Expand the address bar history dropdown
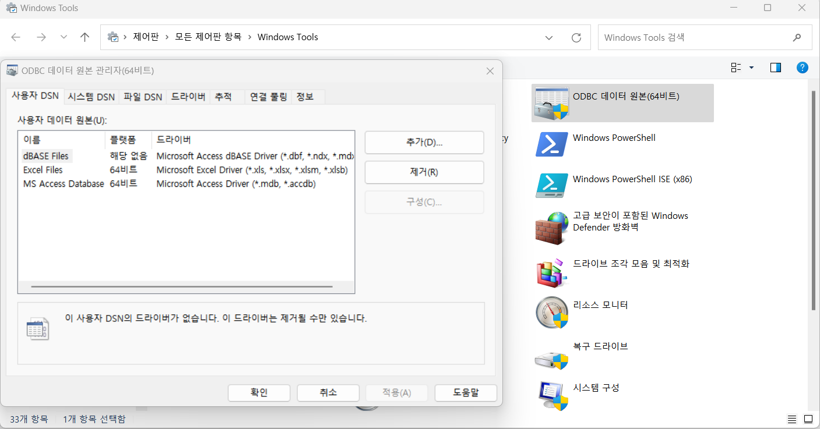820x429 pixels. (x=548, y=37)
